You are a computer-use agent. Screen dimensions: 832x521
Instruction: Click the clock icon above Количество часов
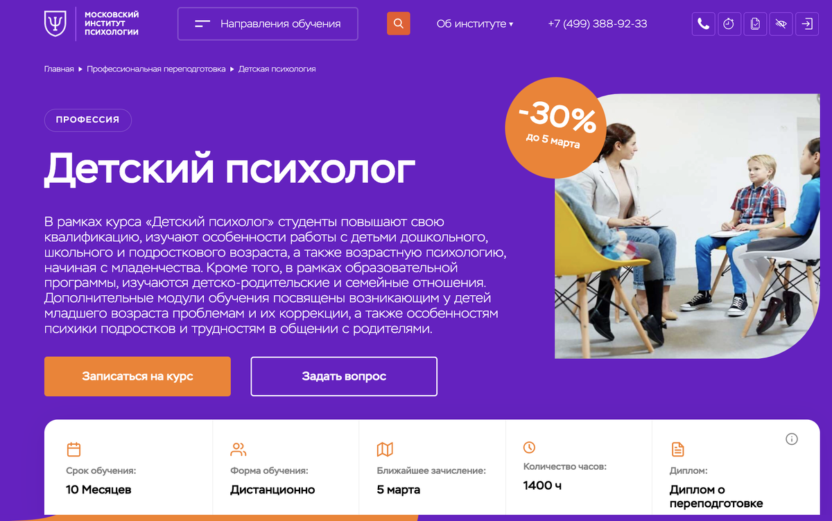pos(530,447)
